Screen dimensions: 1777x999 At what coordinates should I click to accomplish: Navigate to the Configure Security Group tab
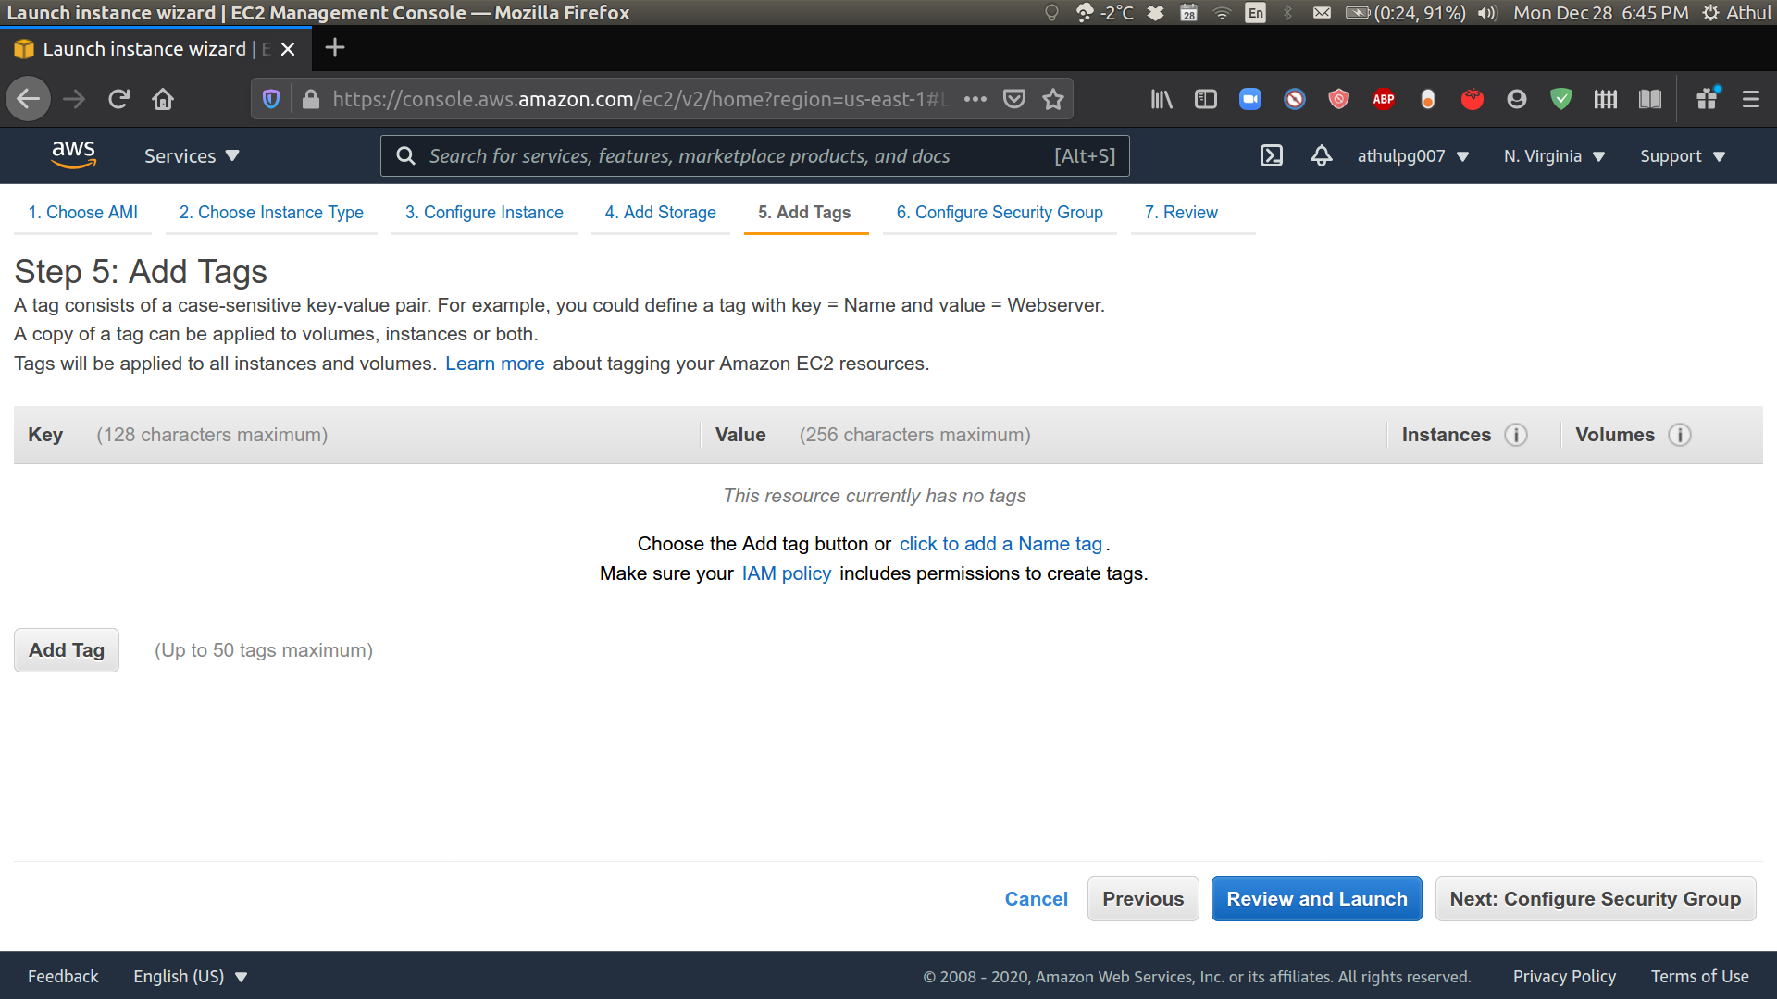1000,211
